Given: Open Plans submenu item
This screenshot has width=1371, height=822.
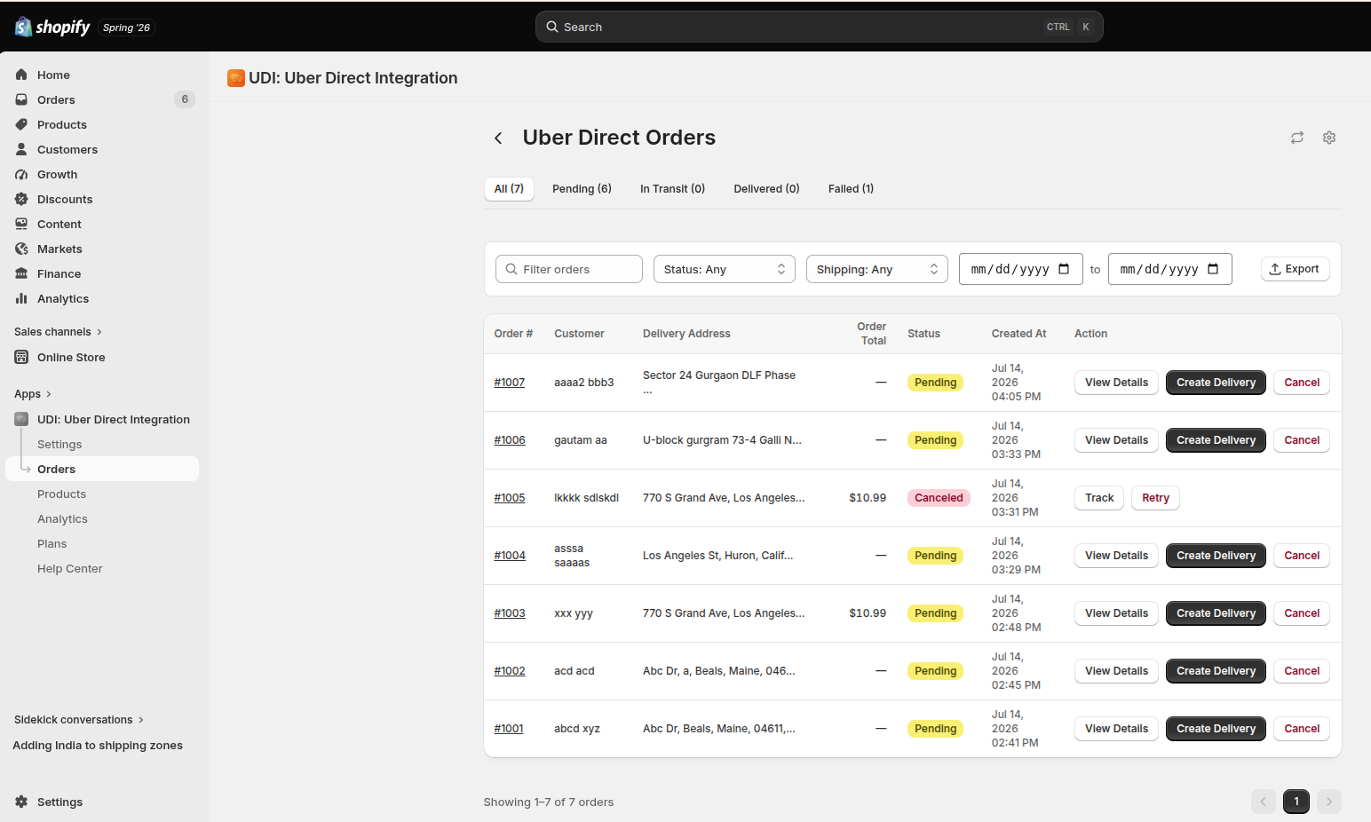Looking at the screenshot, I should tap(52, 543).
